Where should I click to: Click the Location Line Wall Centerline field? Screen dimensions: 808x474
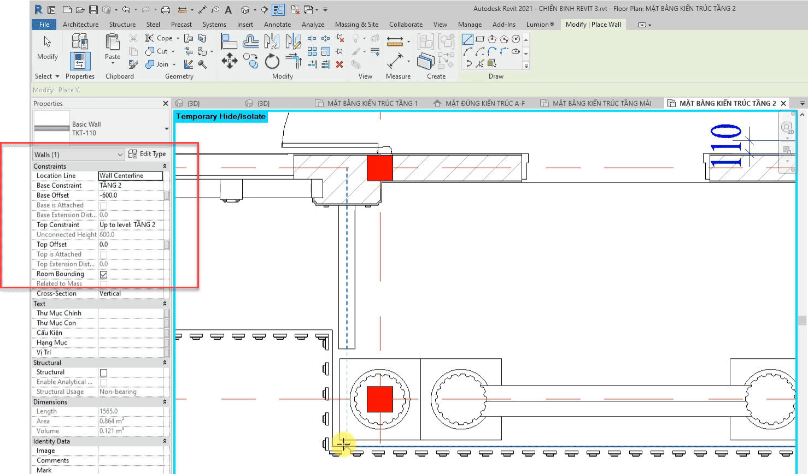tap(131, 176)
